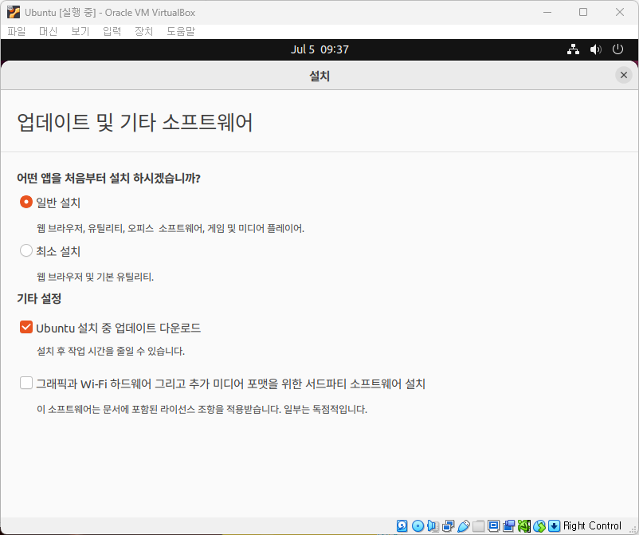Image resolution: width=639 pixels, height=535 pixels.
Task: Click the shared folders status icon
Action: [478, 525]
